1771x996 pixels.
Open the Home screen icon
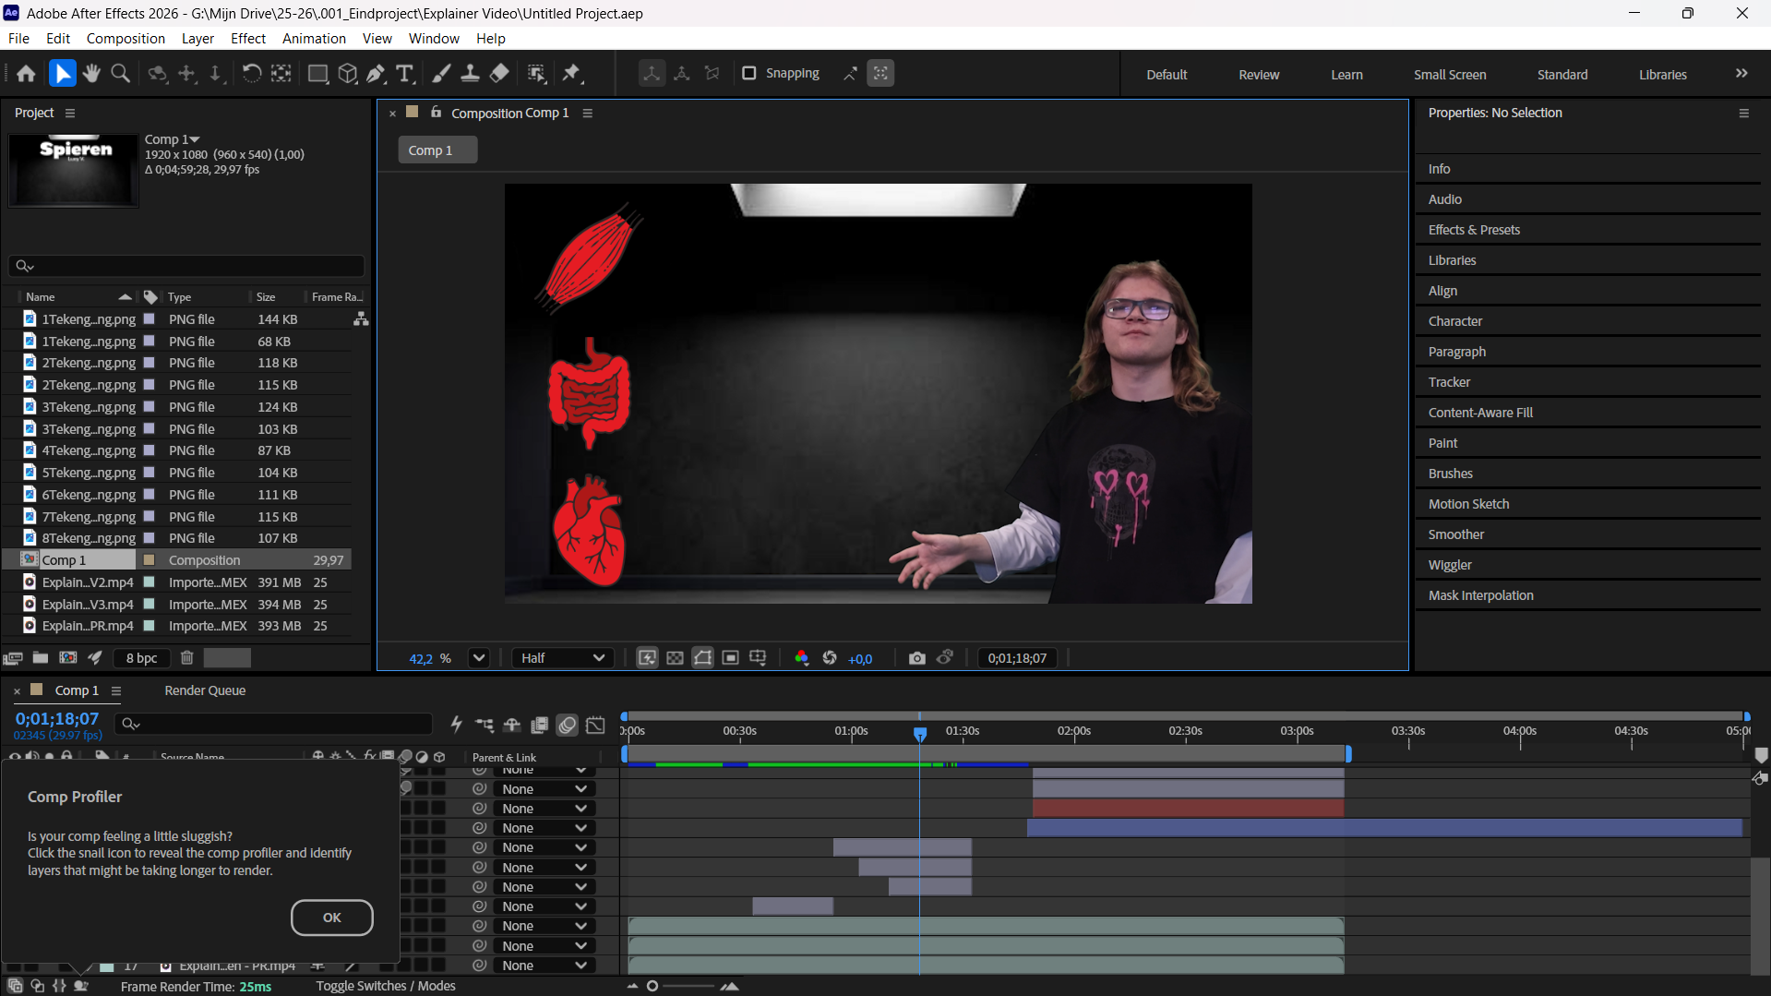point(26,74)
